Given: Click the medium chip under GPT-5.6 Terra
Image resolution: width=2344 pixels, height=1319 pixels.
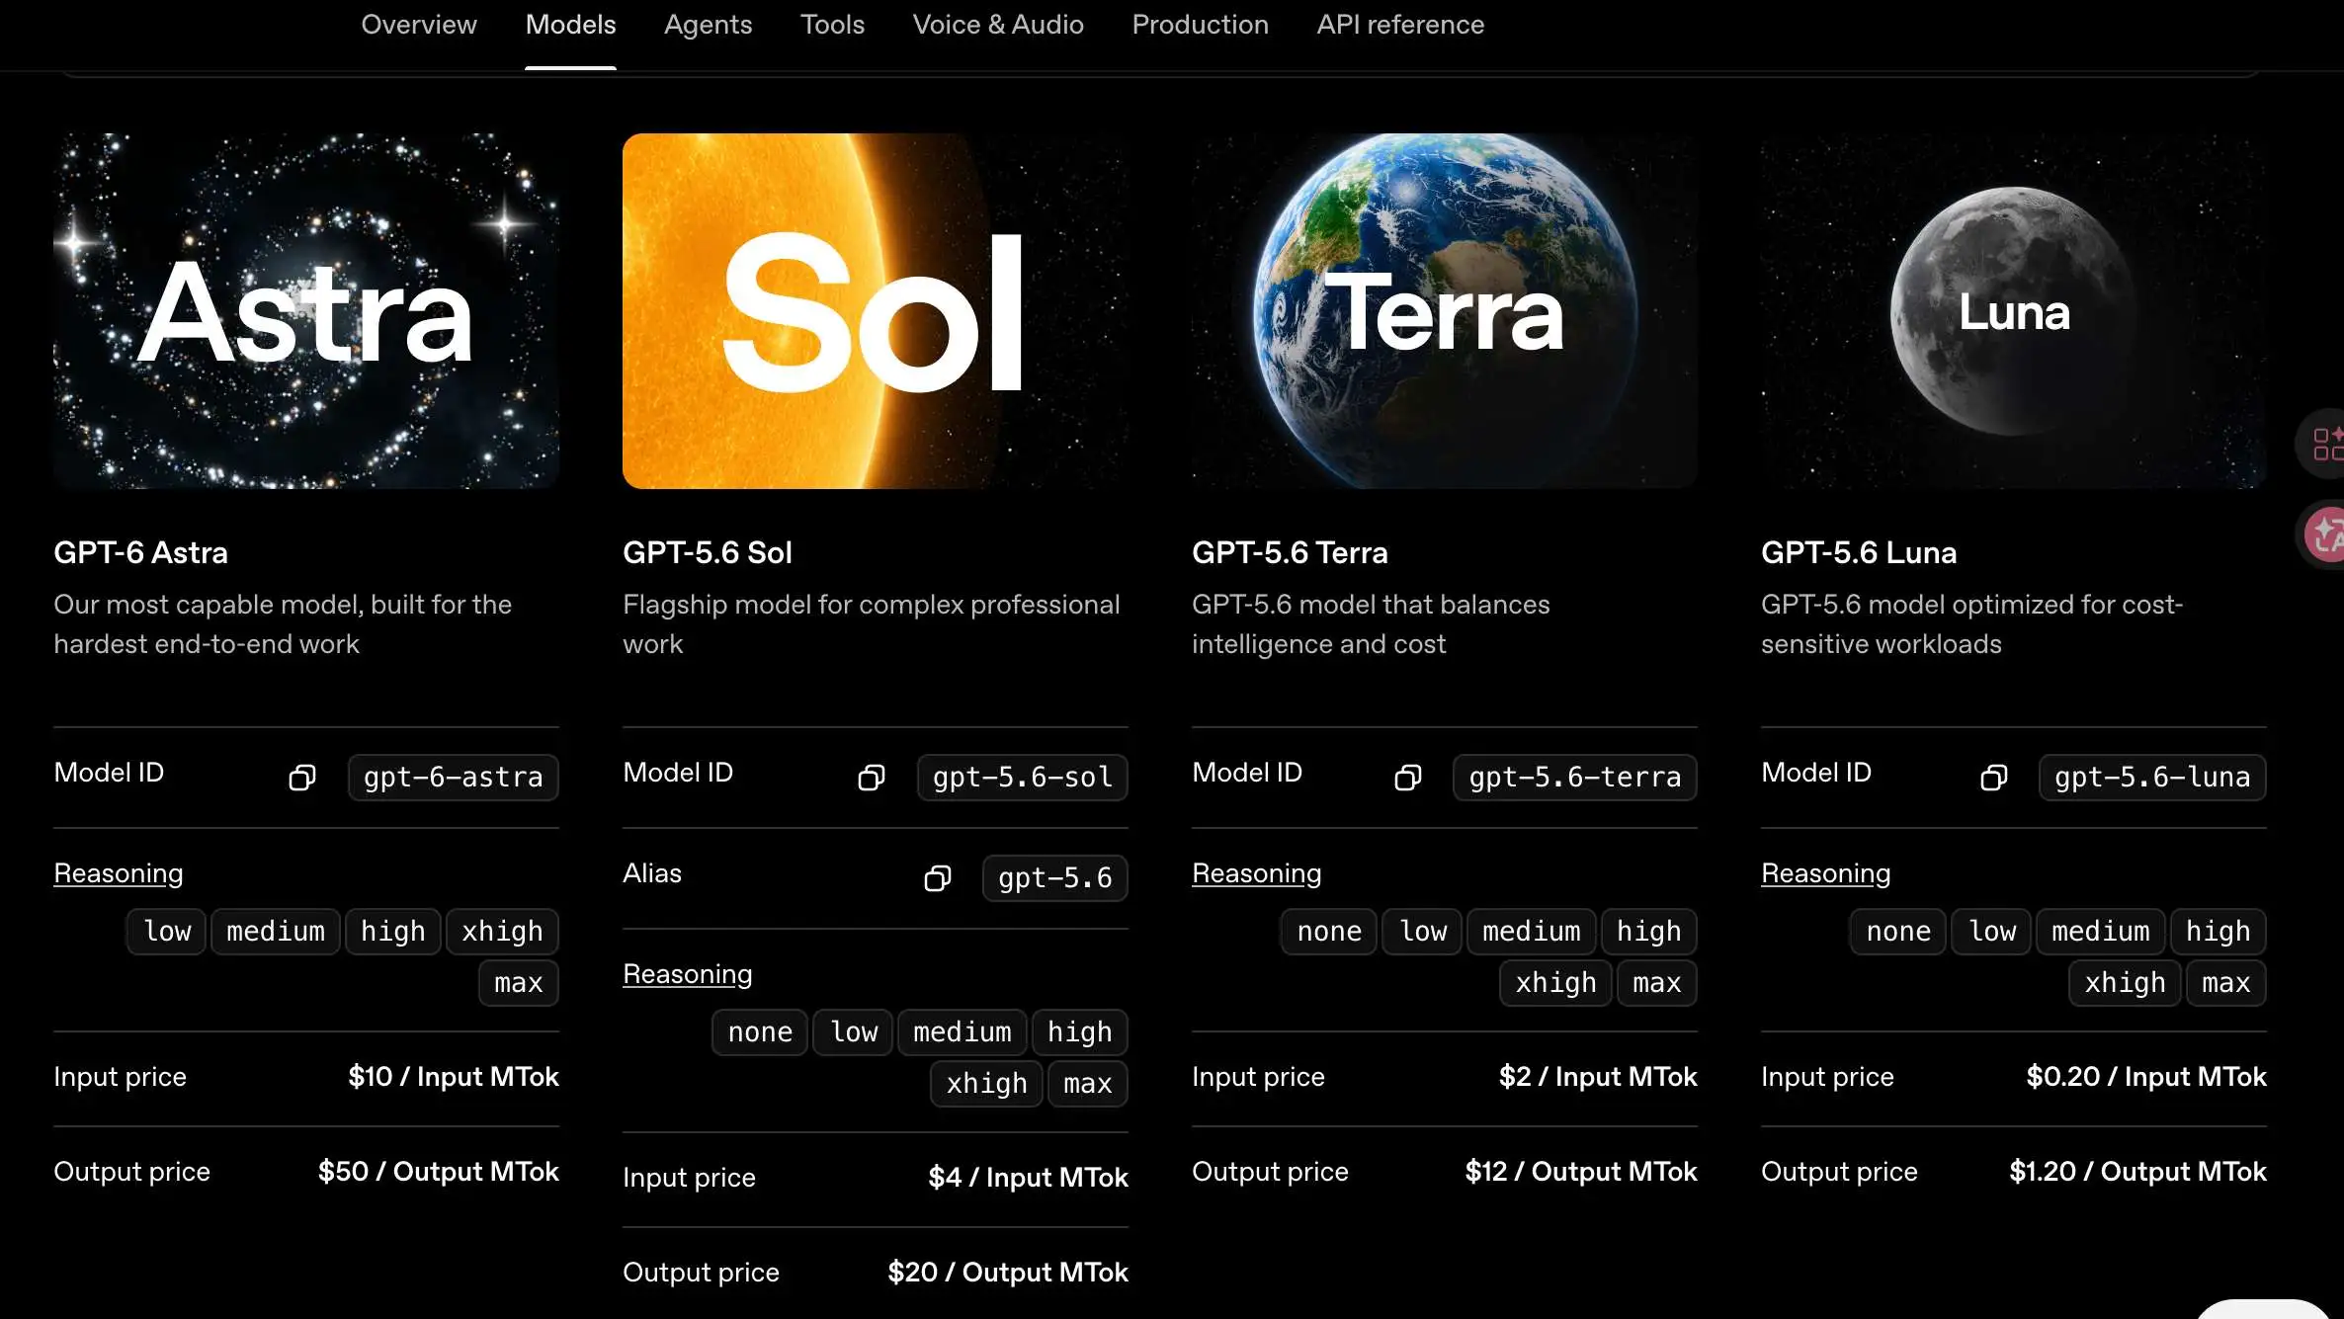Looking at the screenshot, I should pyautogui.click(x=1532, y=932).
